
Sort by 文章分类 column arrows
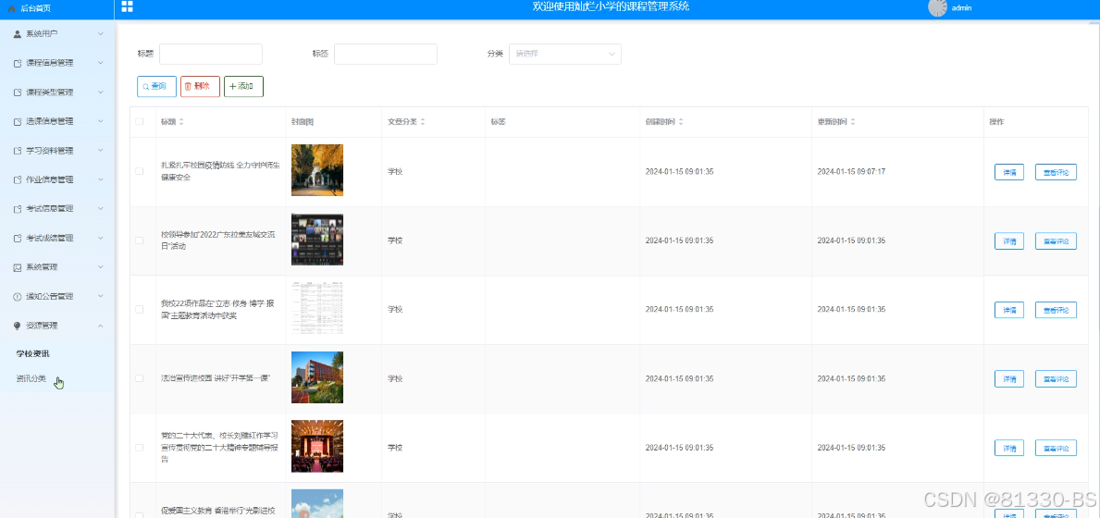(422, 122)
